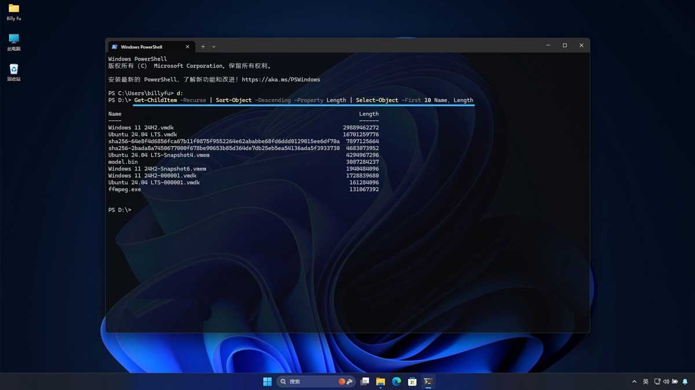Expand the new tab profile dropdown
Viewport: 695px width, 390px height.
coord(214,47)
